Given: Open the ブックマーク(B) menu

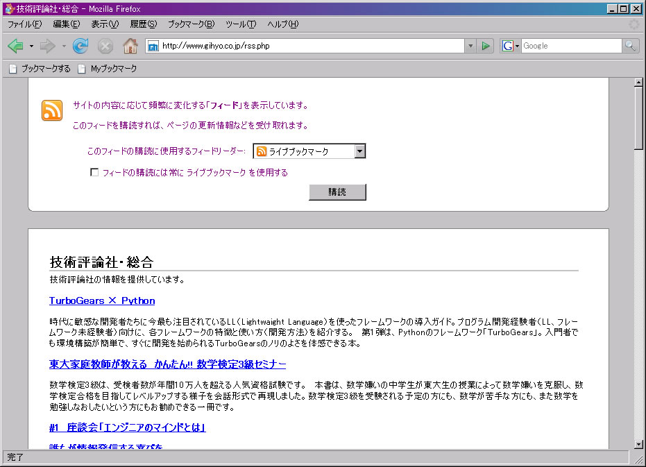Looking at the screenshot, I should tap(192, 24).
